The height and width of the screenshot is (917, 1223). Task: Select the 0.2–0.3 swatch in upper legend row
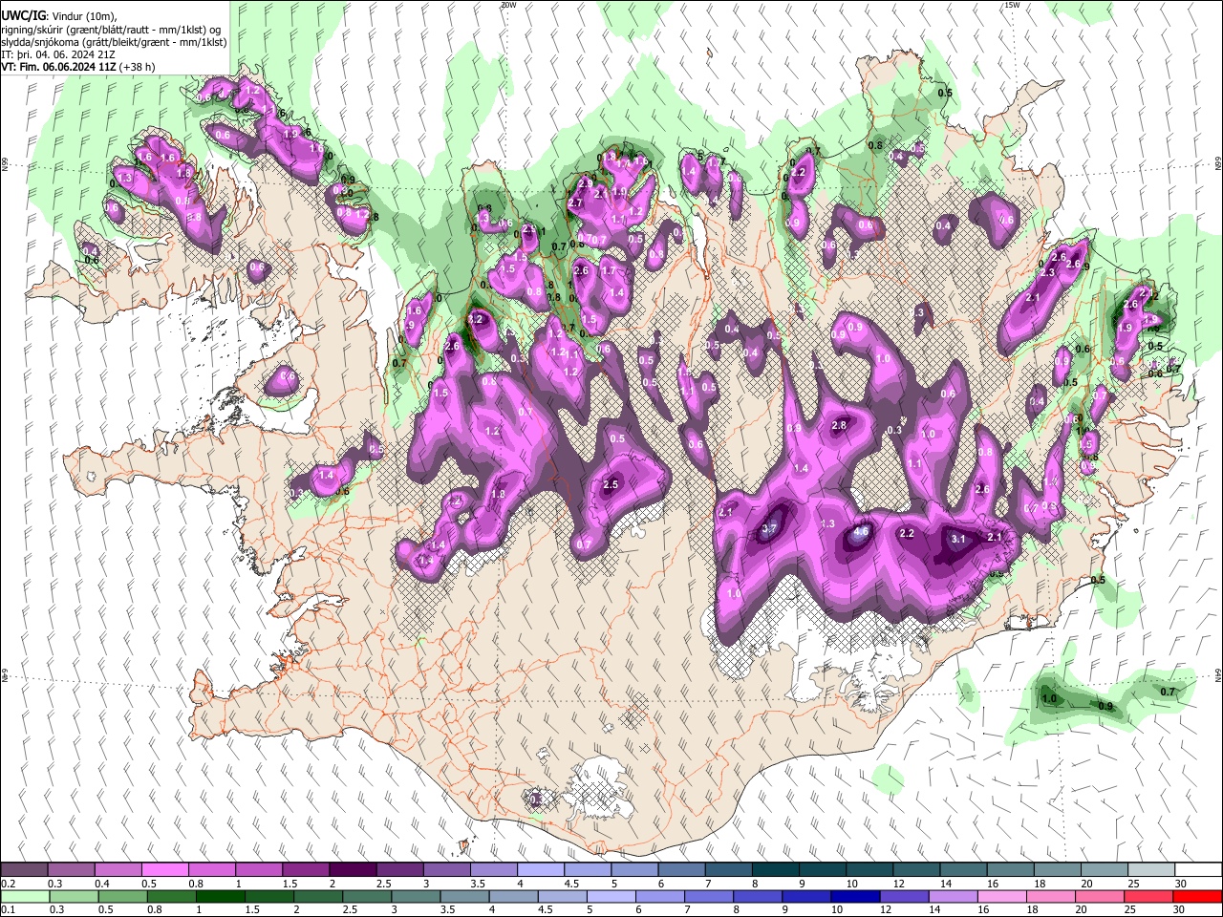[25, 870]
